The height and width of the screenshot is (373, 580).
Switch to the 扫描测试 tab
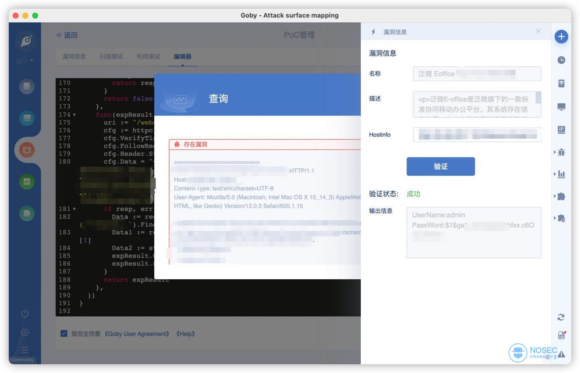111,56
